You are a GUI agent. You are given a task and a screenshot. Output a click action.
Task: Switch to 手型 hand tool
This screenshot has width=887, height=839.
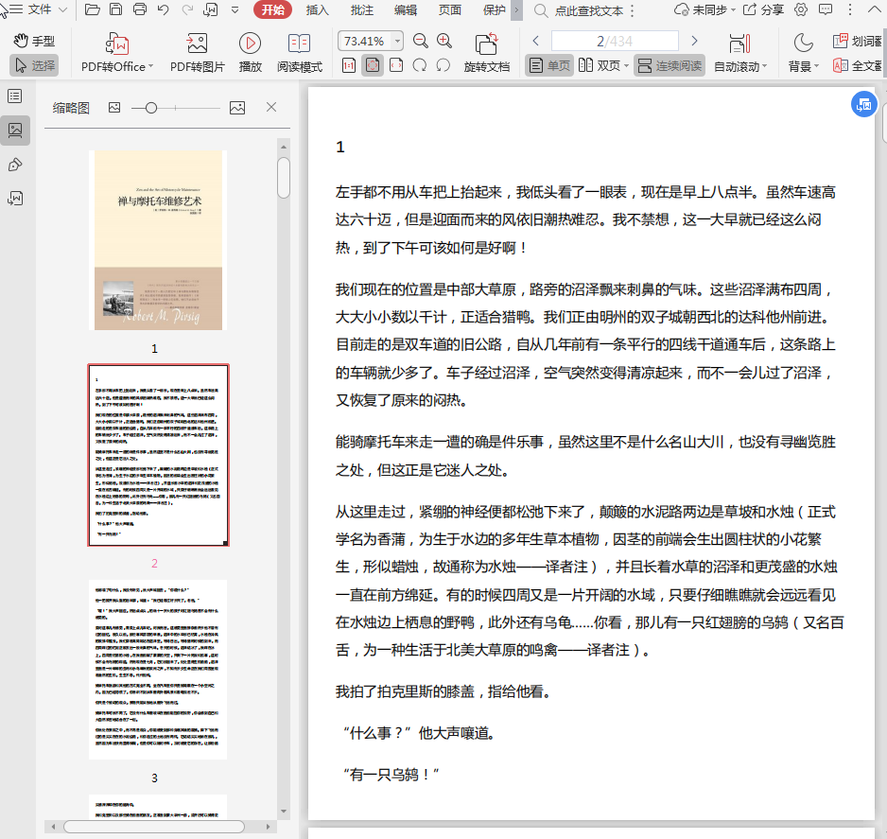point(34,42)
